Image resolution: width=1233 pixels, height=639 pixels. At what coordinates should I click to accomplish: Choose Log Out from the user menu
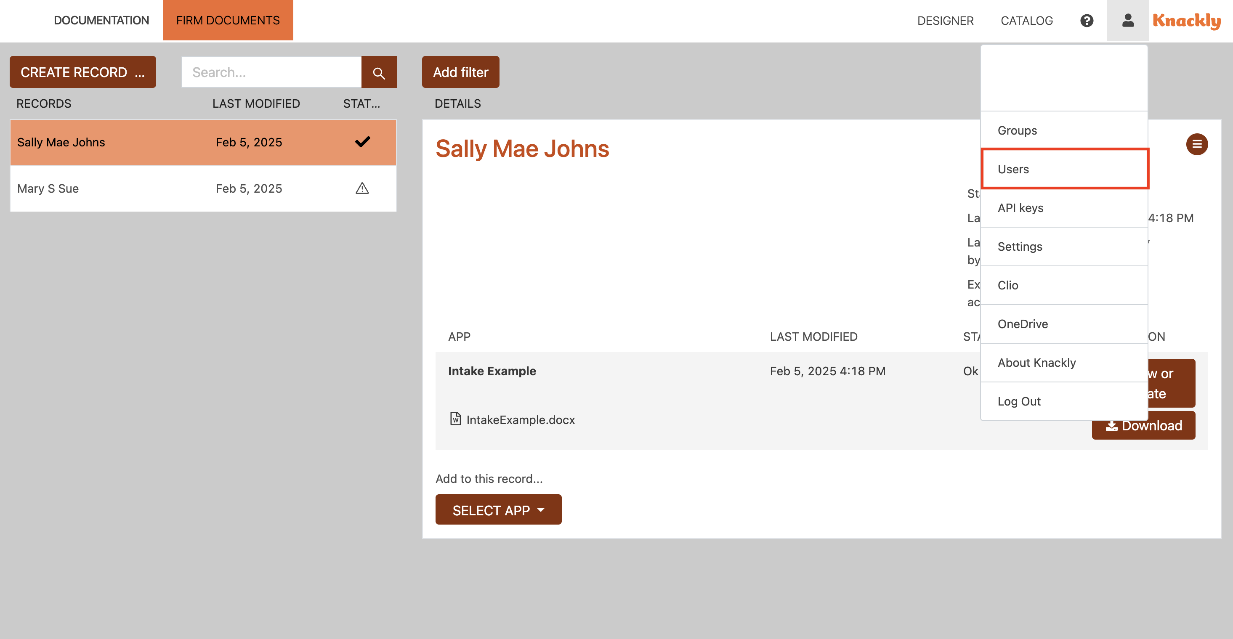click(x=1064, y=402)
